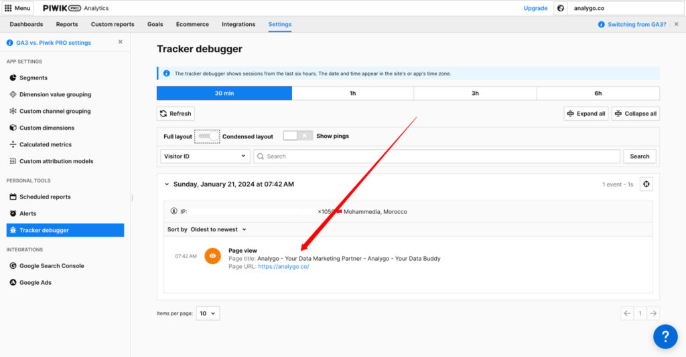Open the items per page dropdown

(208, 313)
